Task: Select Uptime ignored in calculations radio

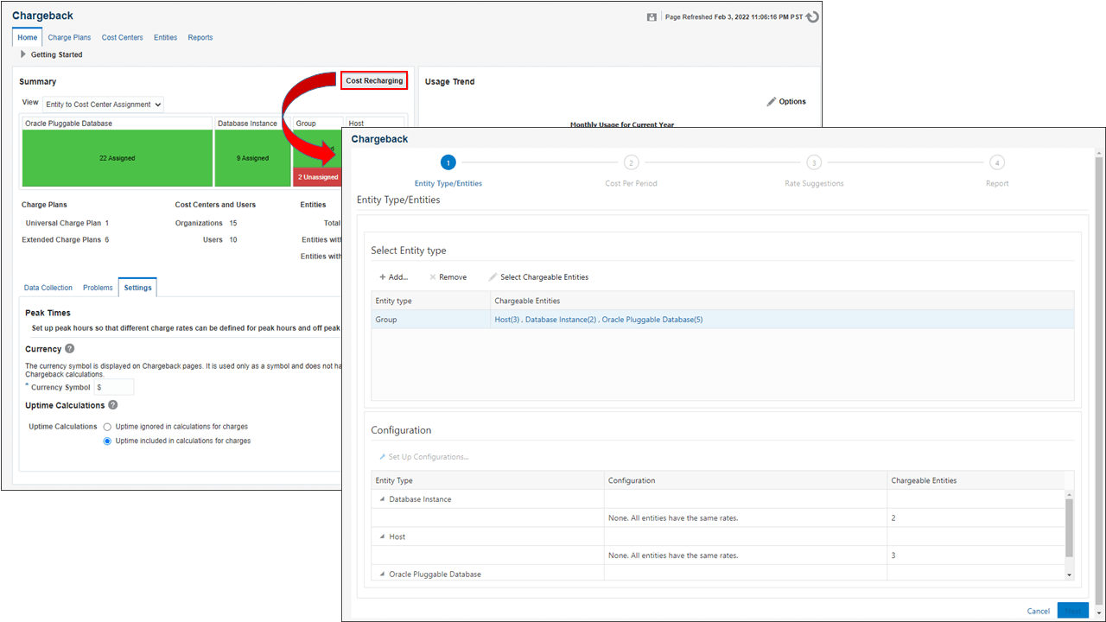Action: pos(107,427)
